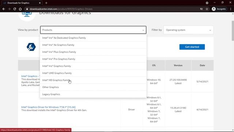Click the driver support assistant hexagon icon

pos(31,47)
